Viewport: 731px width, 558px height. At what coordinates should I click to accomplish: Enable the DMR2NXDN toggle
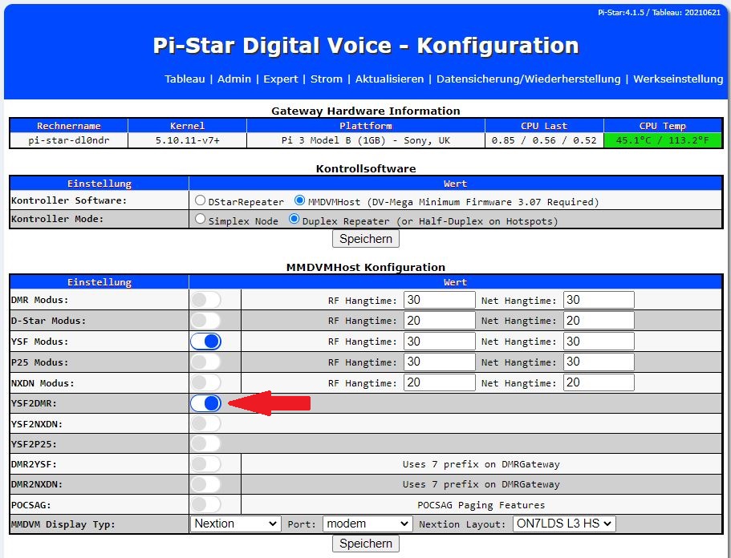coord(205,484)
